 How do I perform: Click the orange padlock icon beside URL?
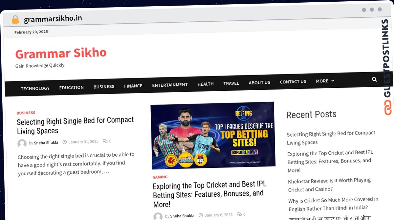(x=15, y=20)
